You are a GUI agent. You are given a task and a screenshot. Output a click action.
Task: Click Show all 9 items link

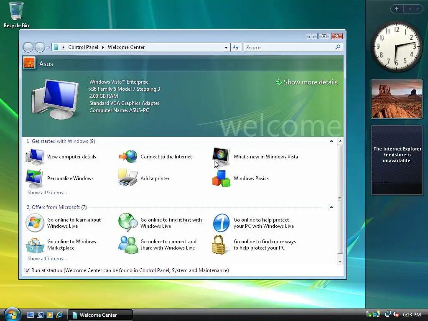pos(47,193)
